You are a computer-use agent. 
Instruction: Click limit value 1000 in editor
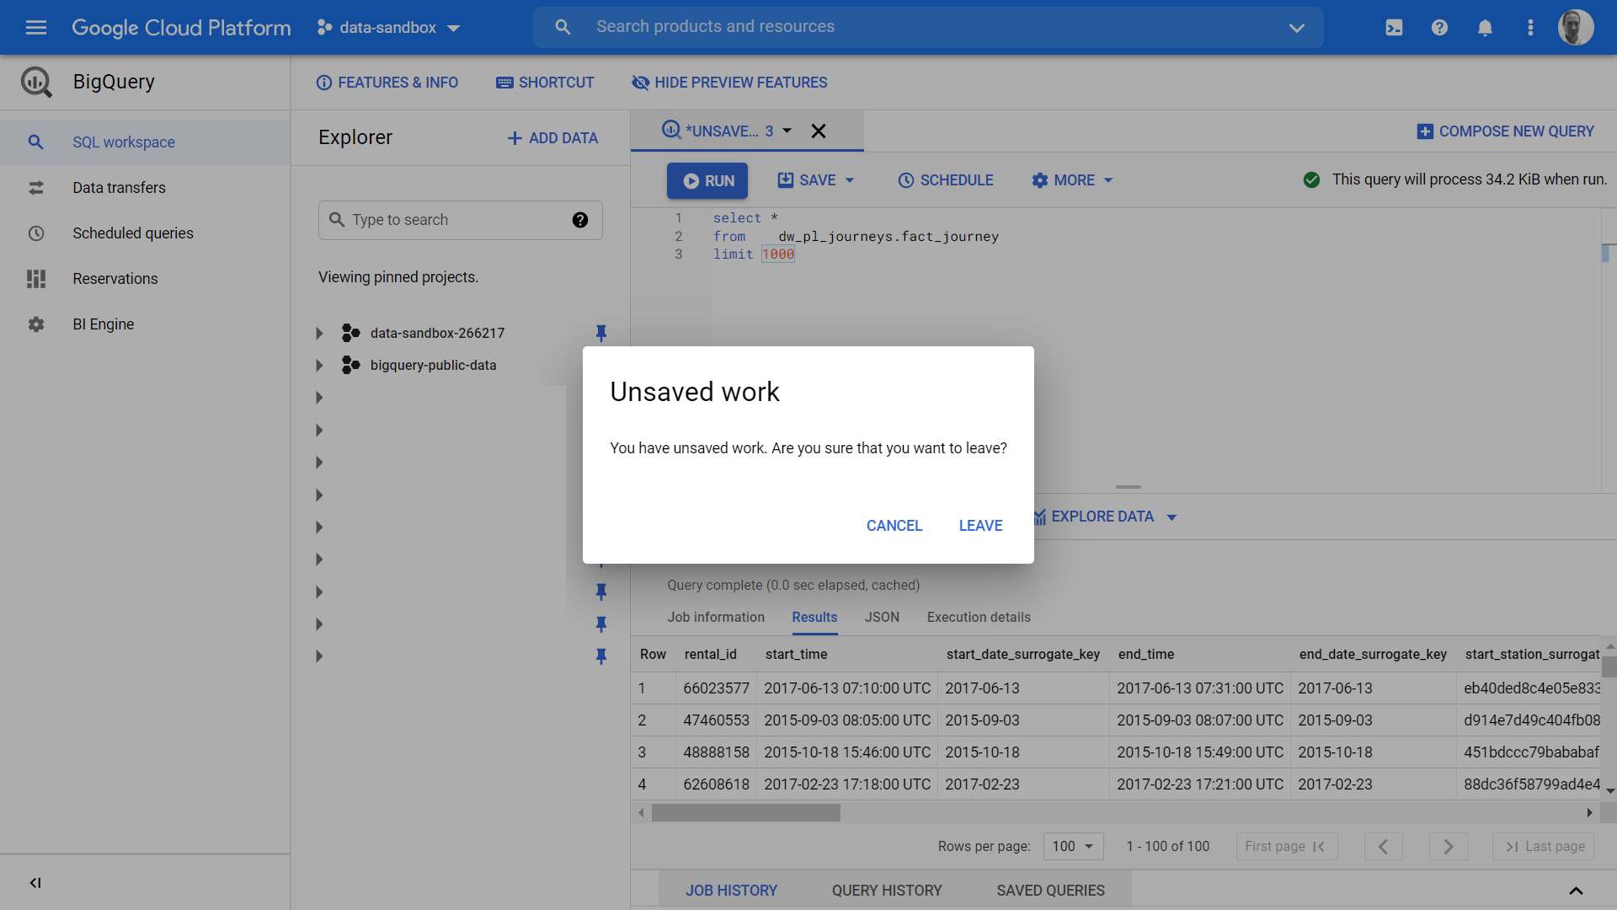tap(777, 254)
